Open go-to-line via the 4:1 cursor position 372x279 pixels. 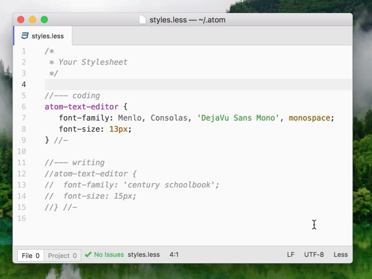174,254
